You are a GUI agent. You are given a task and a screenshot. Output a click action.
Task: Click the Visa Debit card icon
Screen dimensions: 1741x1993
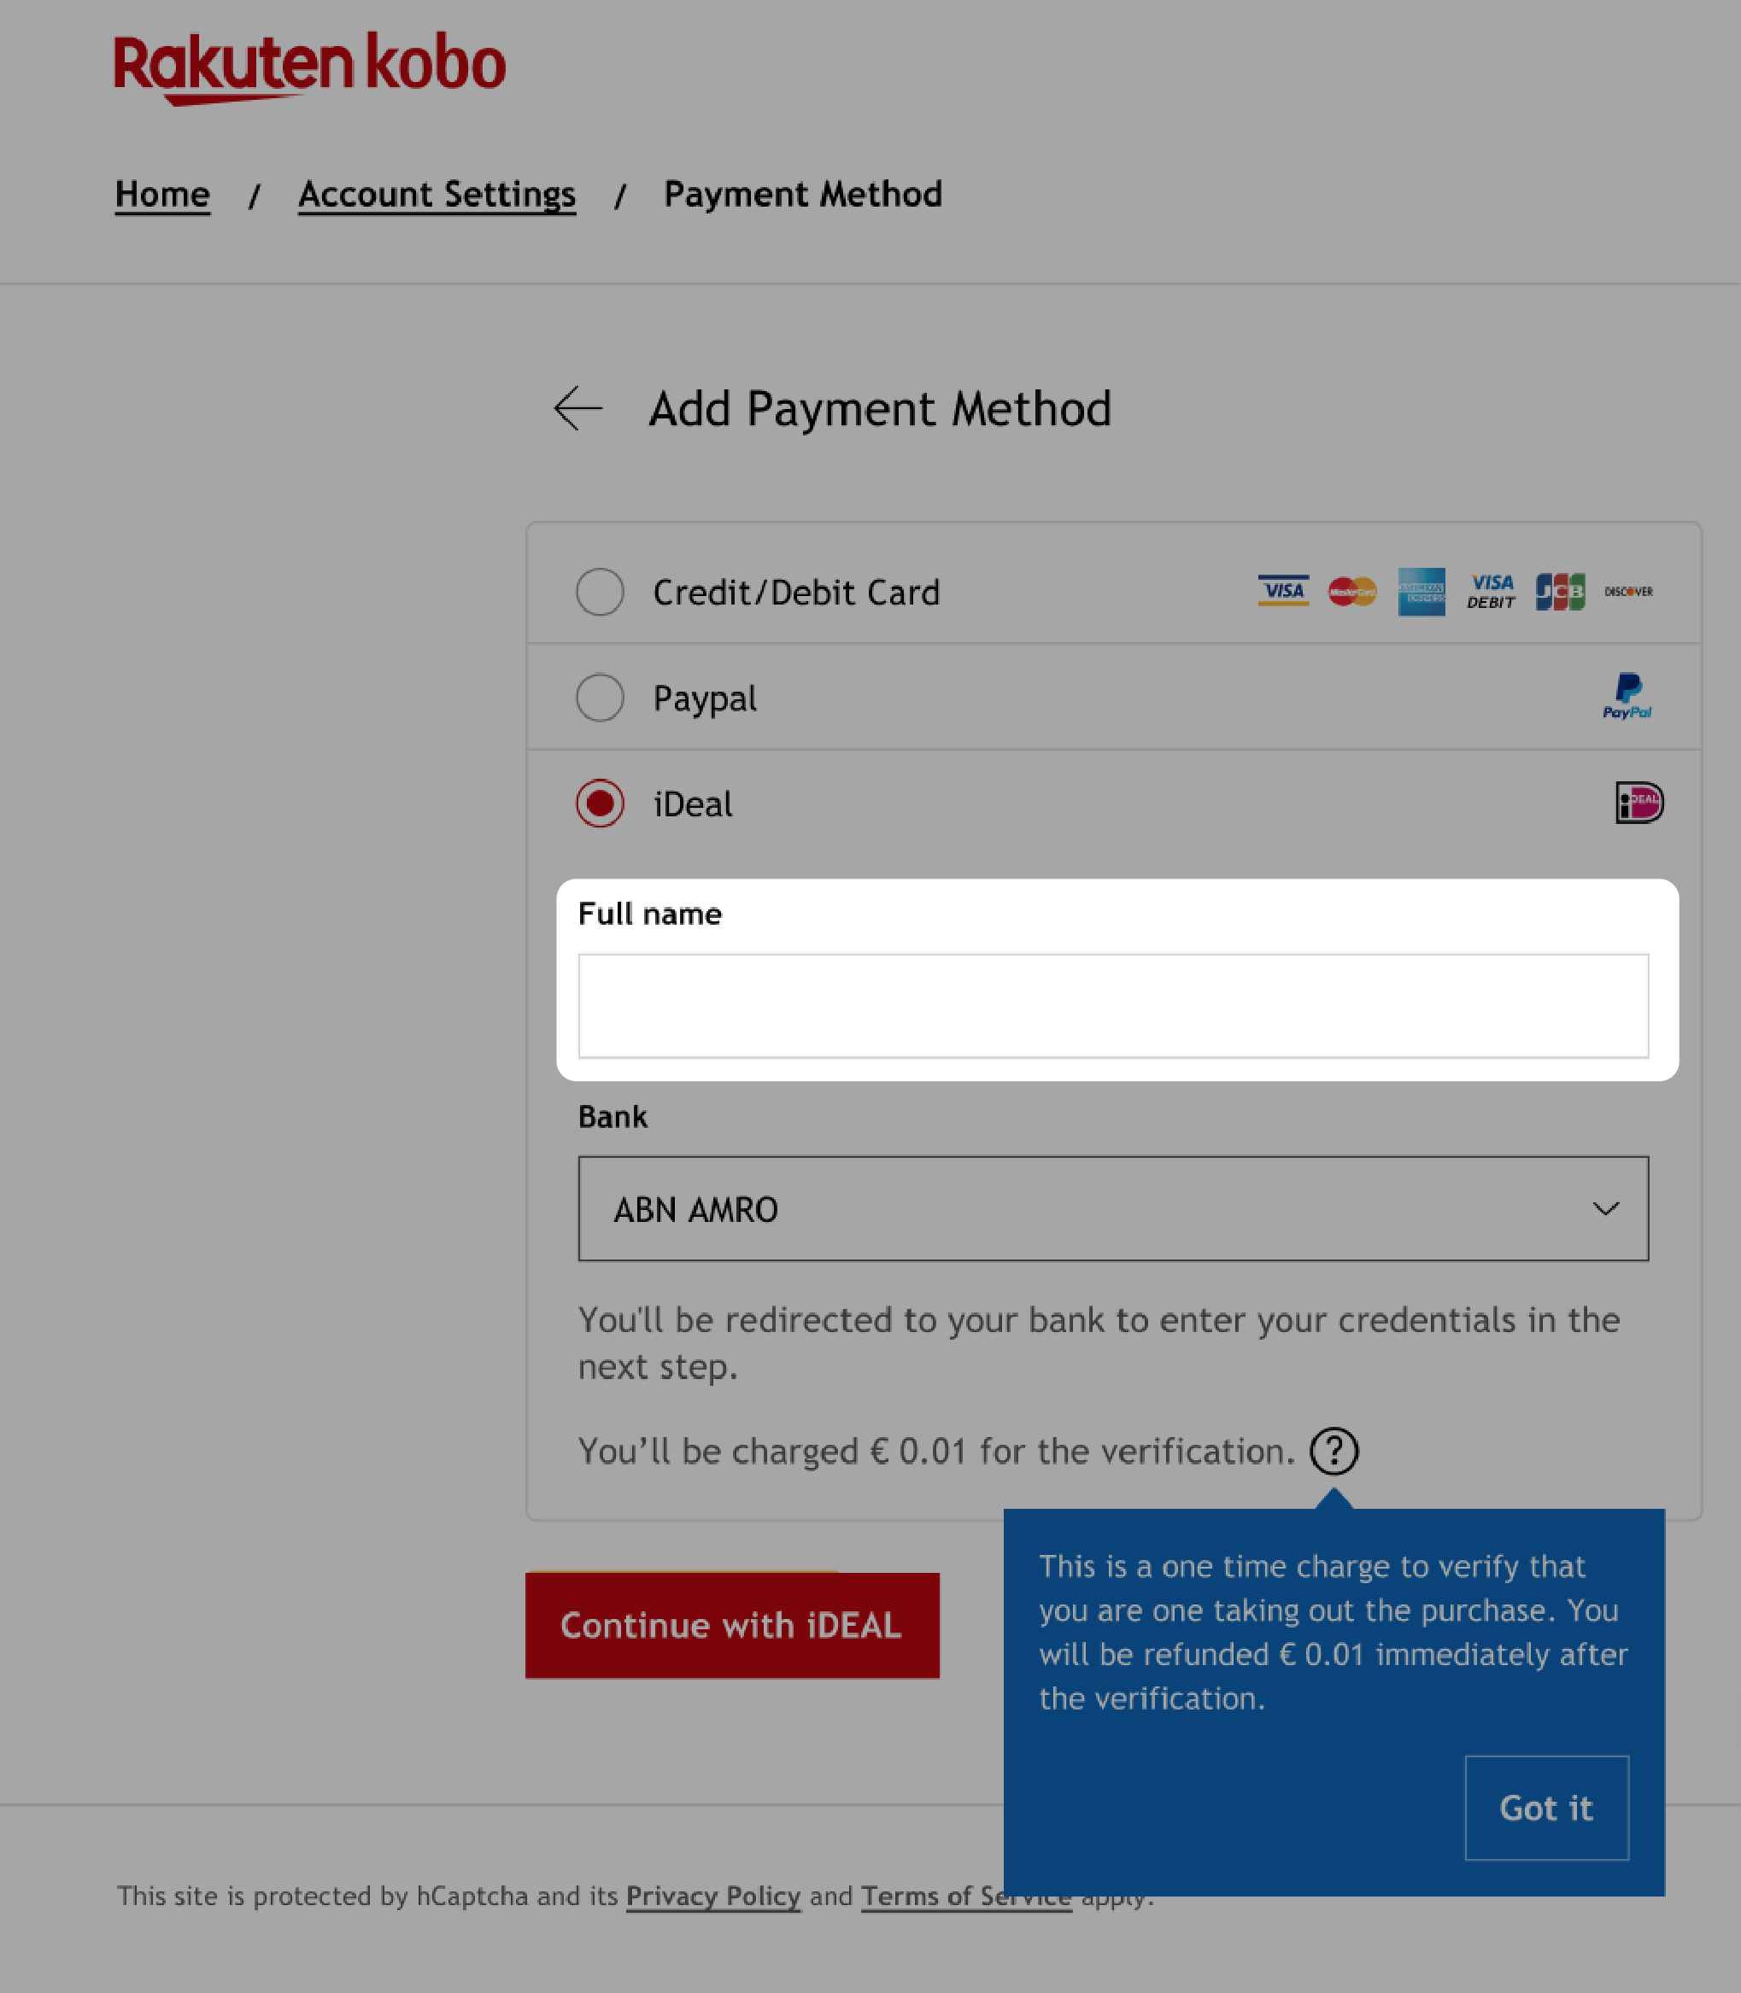point(1488,592)
